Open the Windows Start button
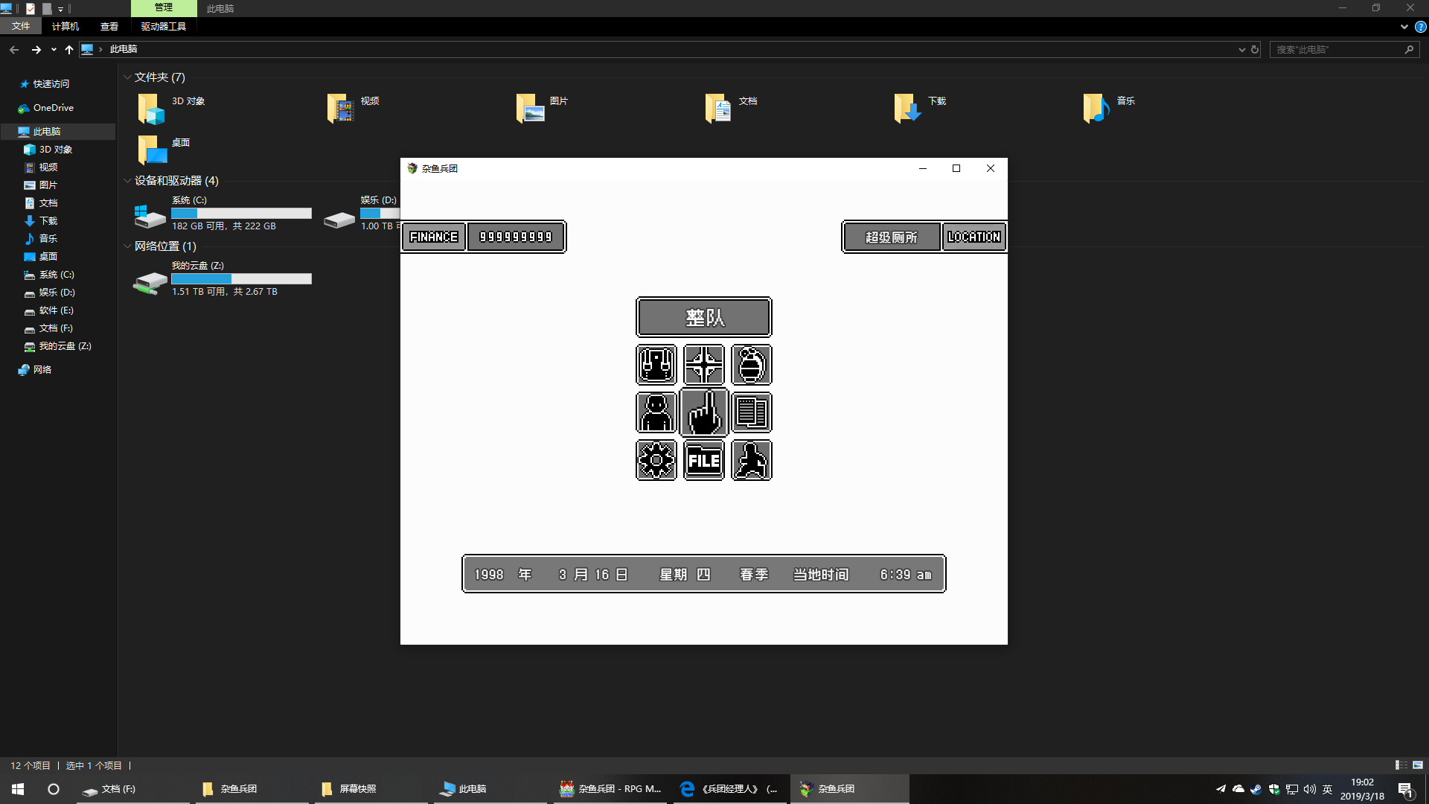This screenshot has height=804, width=1429. [18, 789]
